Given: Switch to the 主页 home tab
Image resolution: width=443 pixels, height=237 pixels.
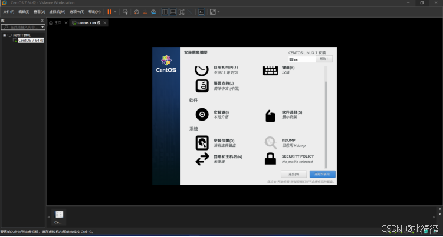Looking at the screenshot, I should pos(55,23).
